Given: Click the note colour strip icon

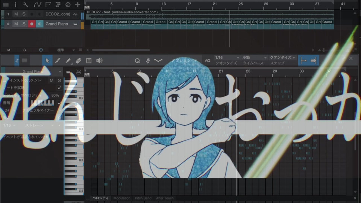Looking at the screenshot, I should (158, 61).
